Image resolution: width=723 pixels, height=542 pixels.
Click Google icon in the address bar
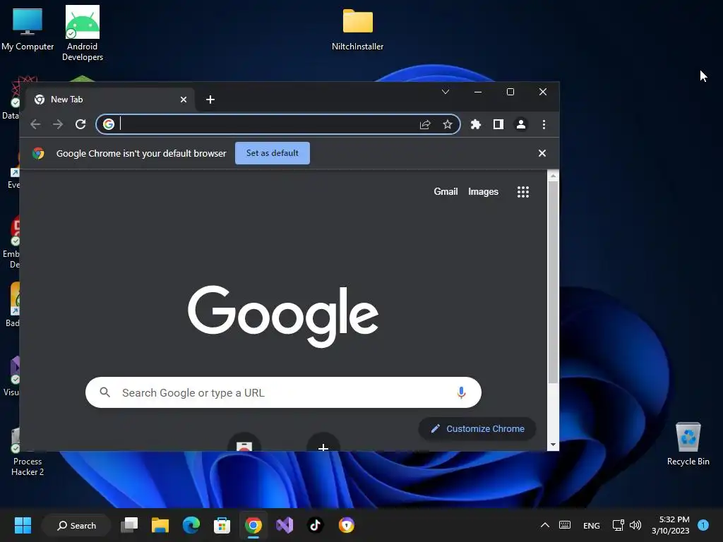pos(109,124)
